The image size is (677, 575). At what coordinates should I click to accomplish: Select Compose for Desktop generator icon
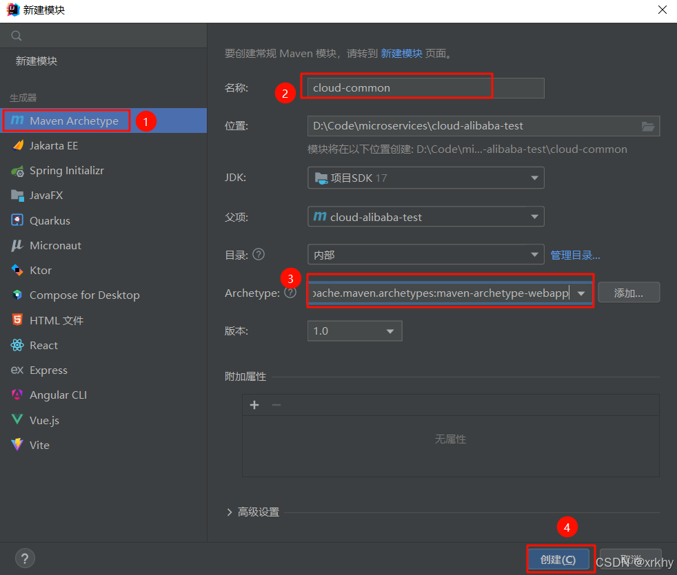pos(17,295)
